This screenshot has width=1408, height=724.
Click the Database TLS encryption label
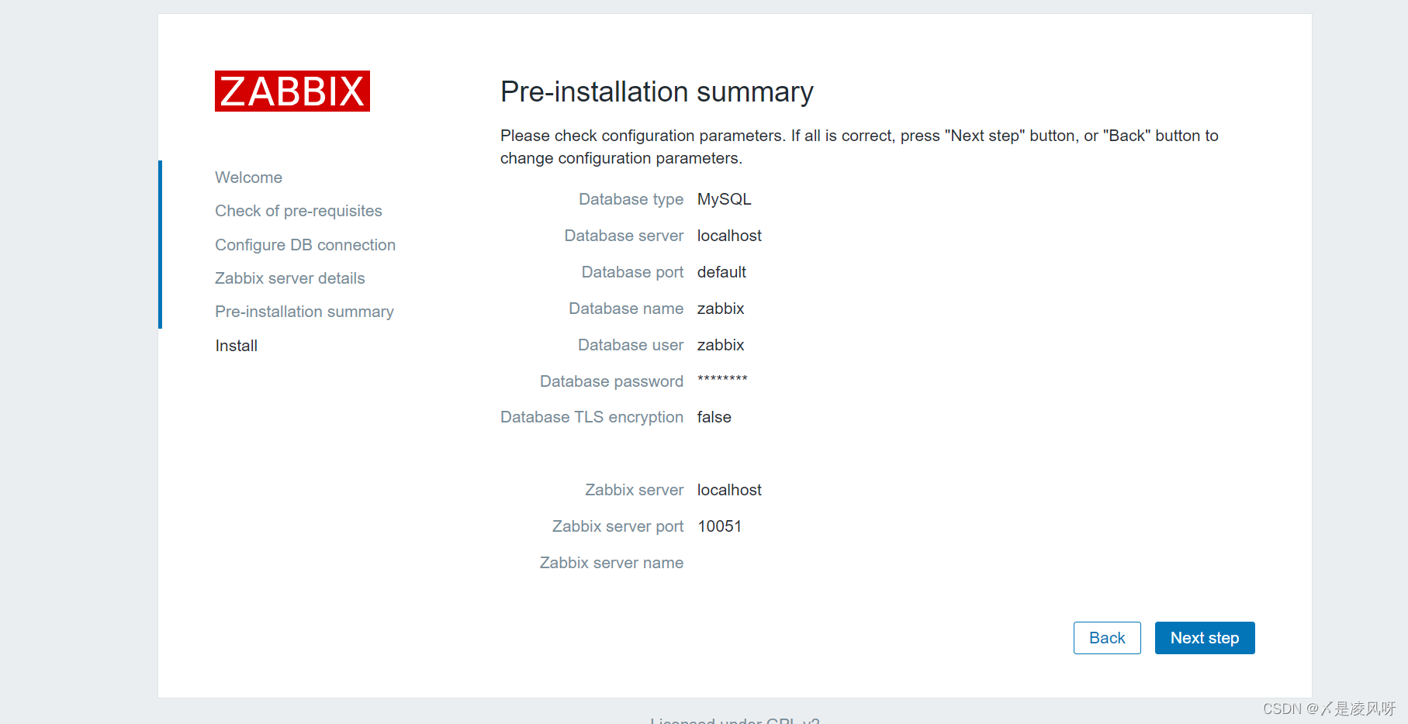click(592, 417)
